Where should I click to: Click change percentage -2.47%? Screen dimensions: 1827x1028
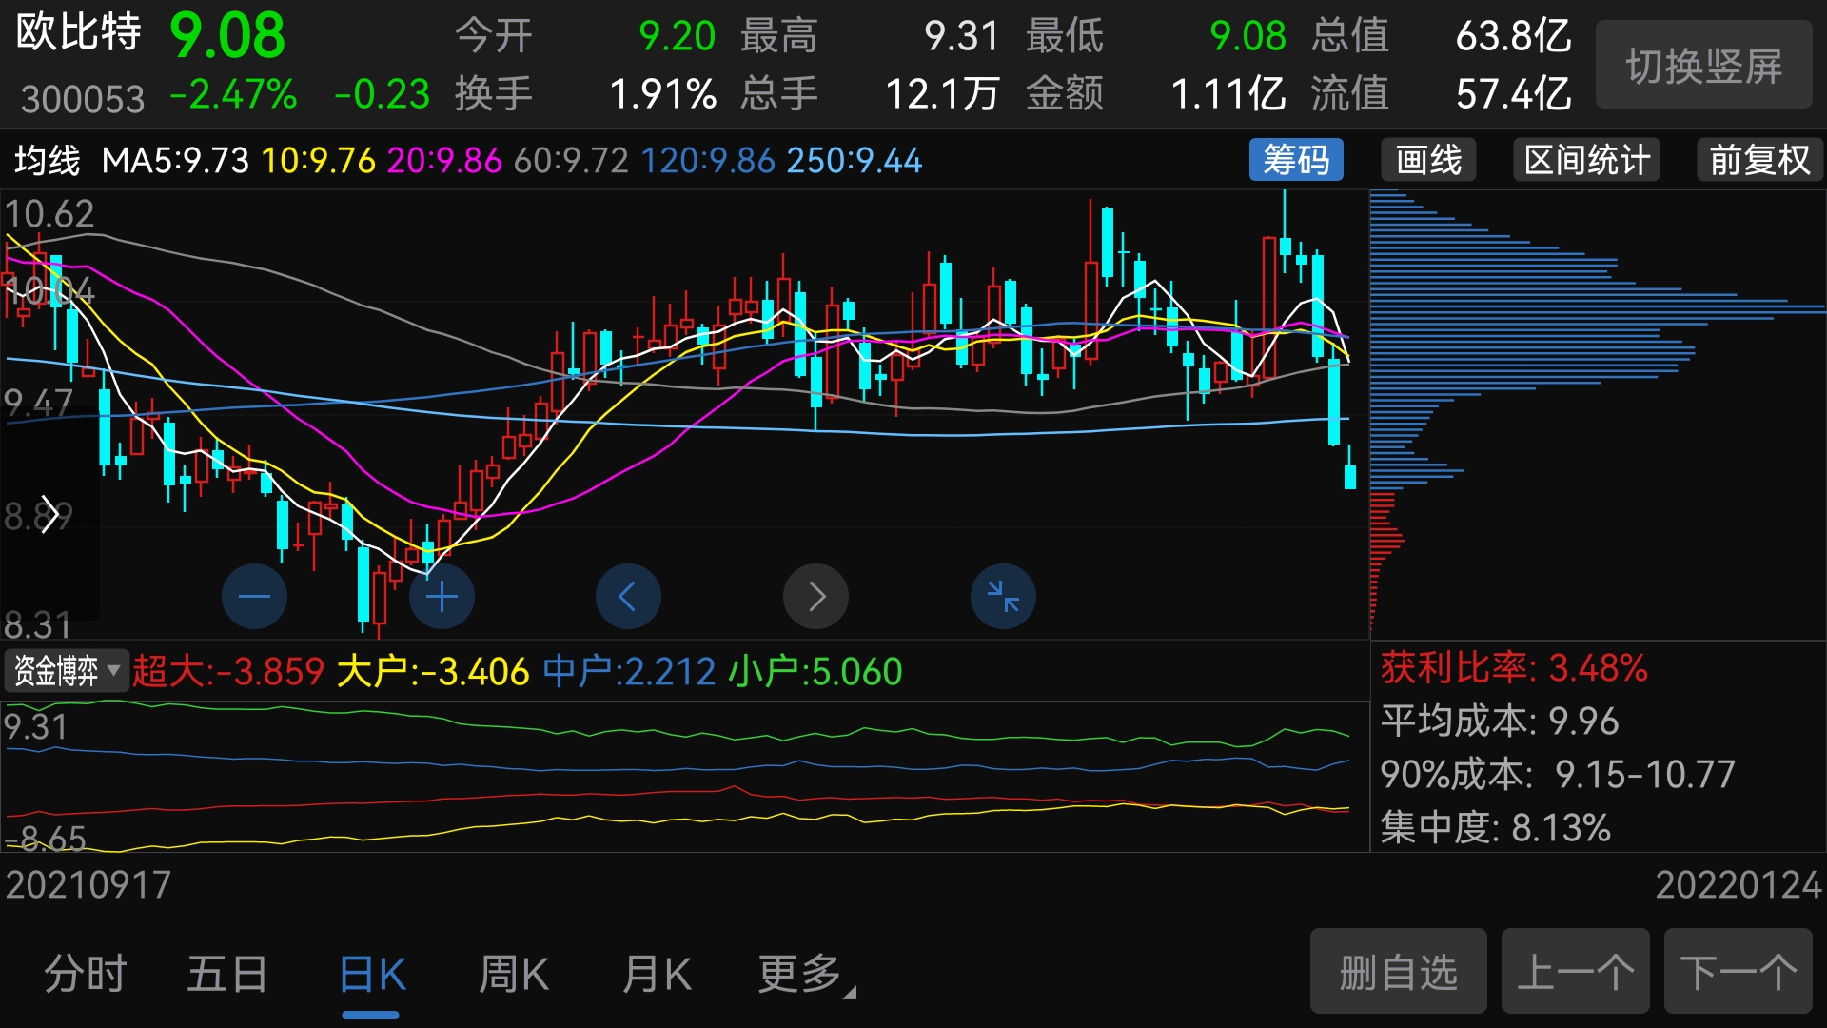click(x=234, y=94)
